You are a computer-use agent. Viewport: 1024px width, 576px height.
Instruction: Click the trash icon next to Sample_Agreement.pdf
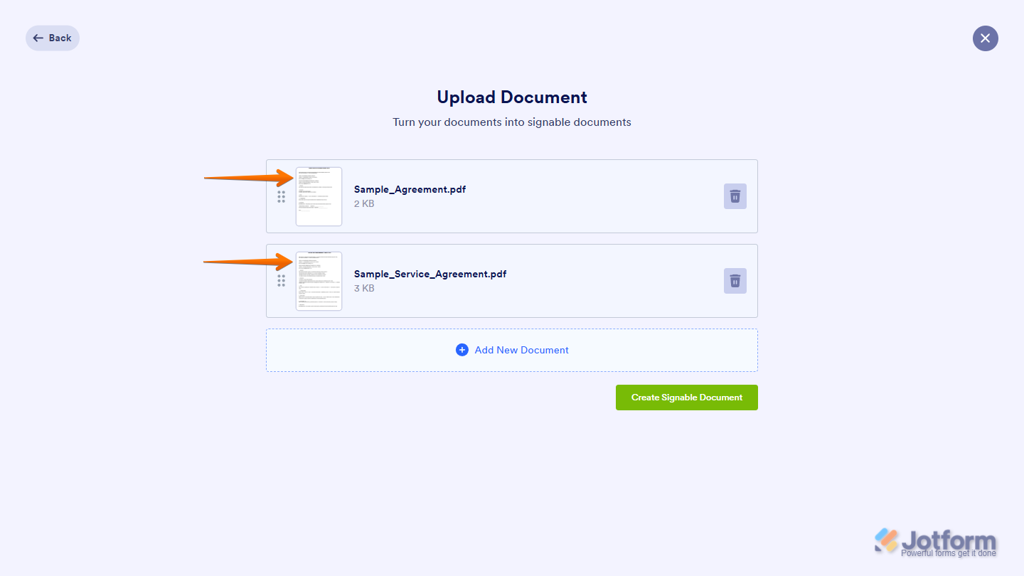point(735,196)
